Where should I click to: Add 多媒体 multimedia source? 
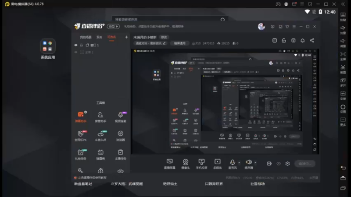tap(217, 164)
